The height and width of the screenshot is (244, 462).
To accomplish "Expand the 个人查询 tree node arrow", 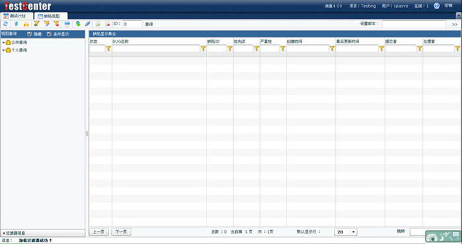I will (3, 50).
